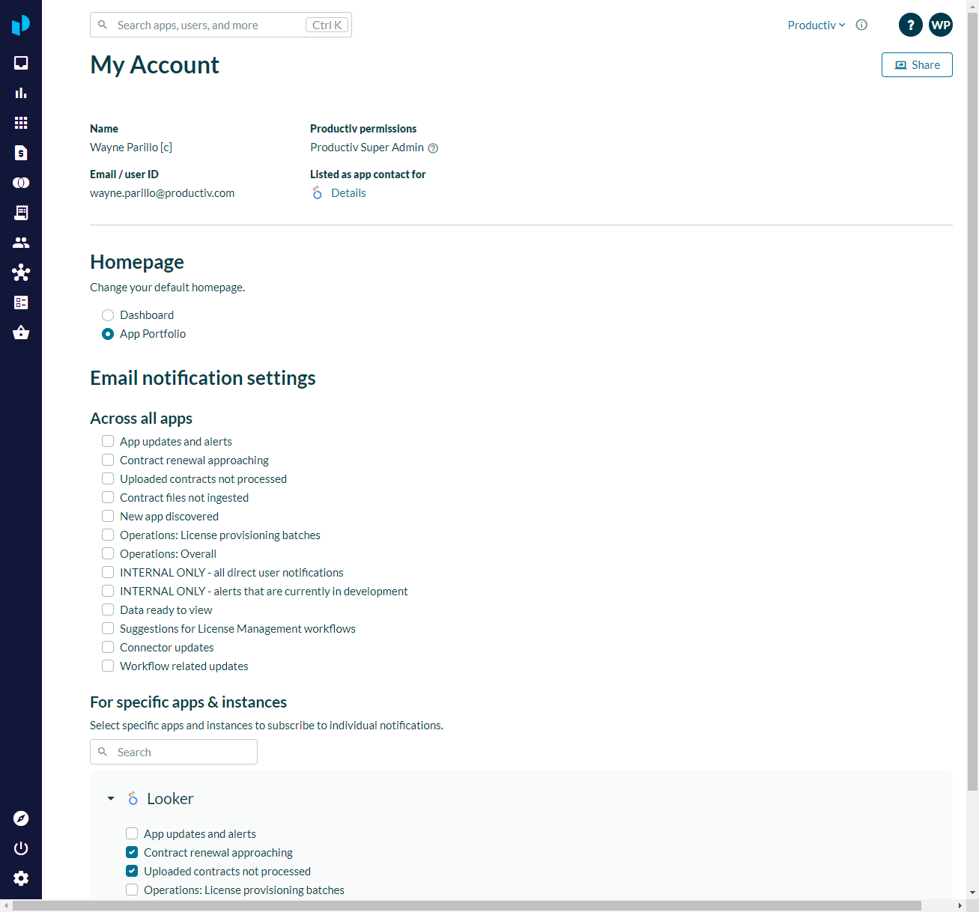Open the dollar document sidebar icon
Image resolution: width=979 pixels, height=912 pixels.
[x=21, y=153]
